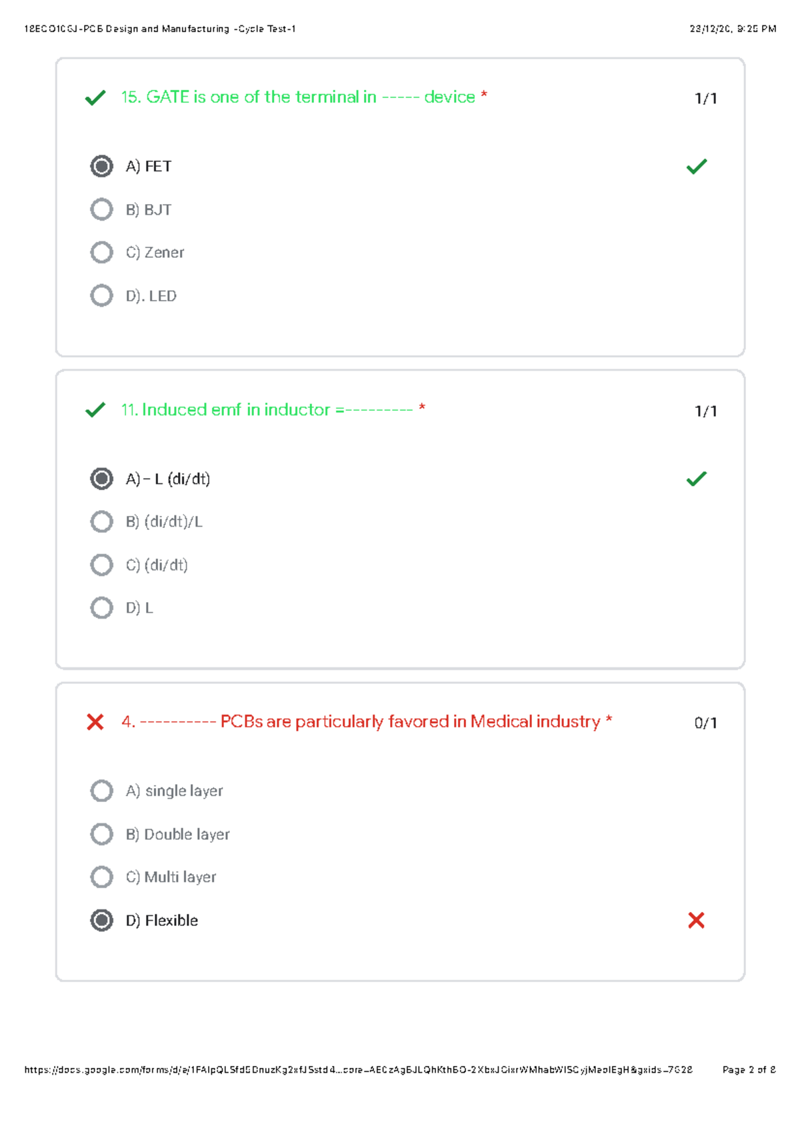Screen dimensions: 800x1132
Task: Click the 0/1 score on question 4
Action: point(705,723)
